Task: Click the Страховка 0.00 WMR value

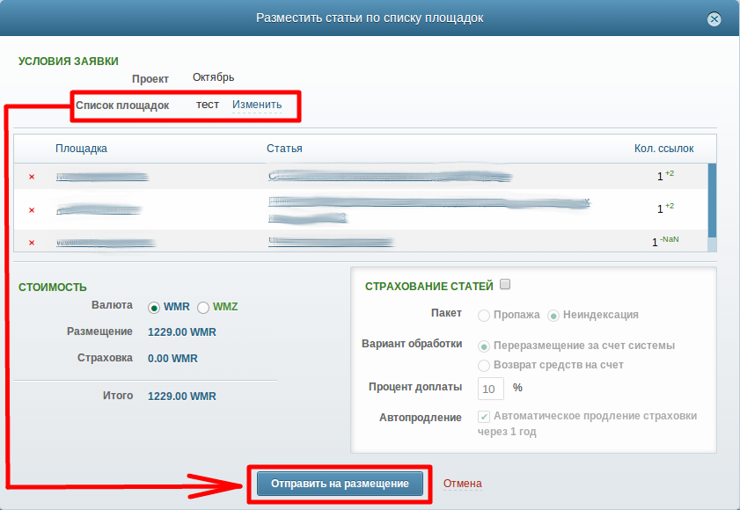Action: coord(172,359)
